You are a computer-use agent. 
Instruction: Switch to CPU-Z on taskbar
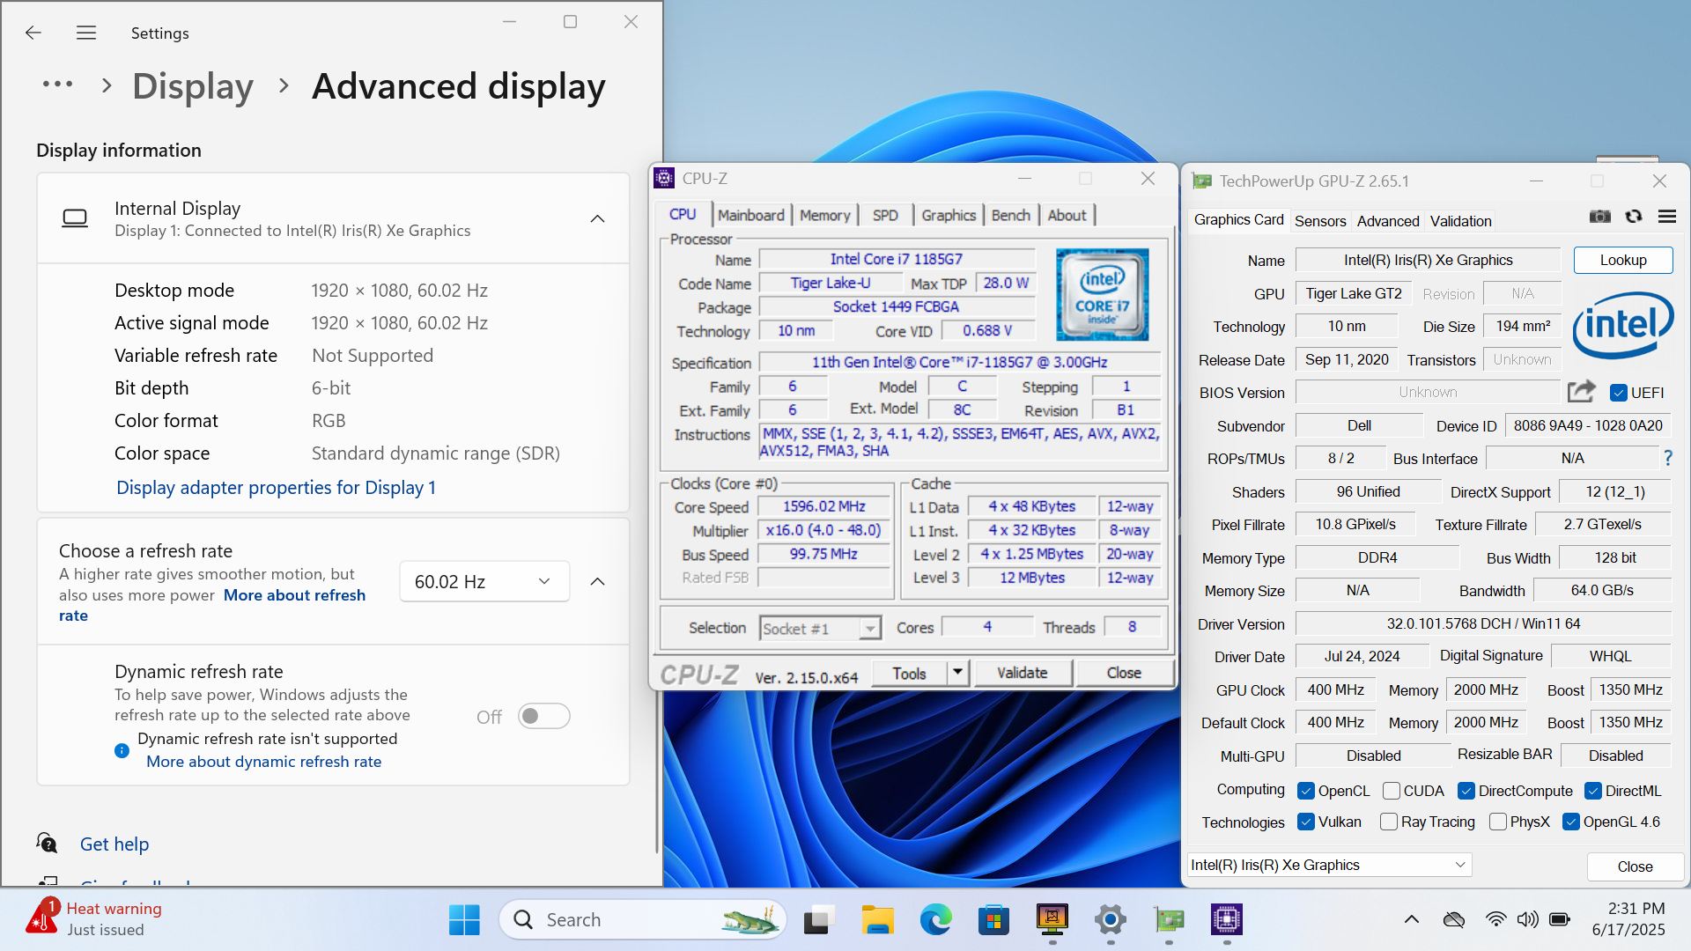pyautogui.click(x=1227, y=919)
